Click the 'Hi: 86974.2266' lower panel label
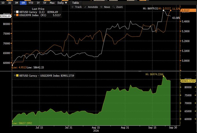This screenshot has width=197, height=133. click(154, 74)
